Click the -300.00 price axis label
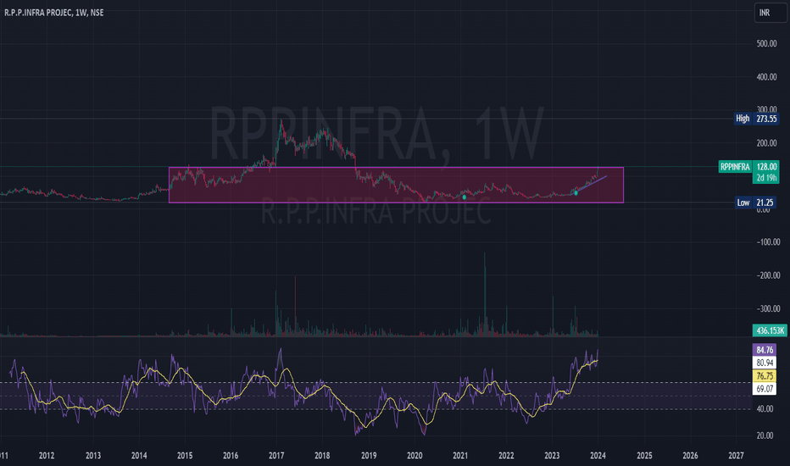Viewport: 790px width, 466px height. [766, 308]
